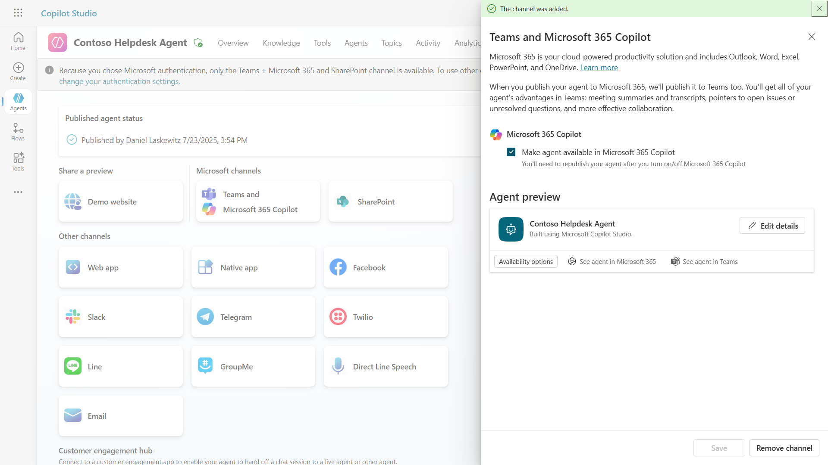The width and height of the screenshot is (828, 465).
Task: Expand the sidebar more options ellipsis
Action: point(18,192)
